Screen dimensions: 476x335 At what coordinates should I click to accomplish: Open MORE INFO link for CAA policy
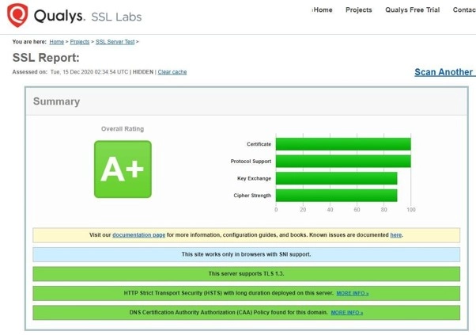[347, 313]
